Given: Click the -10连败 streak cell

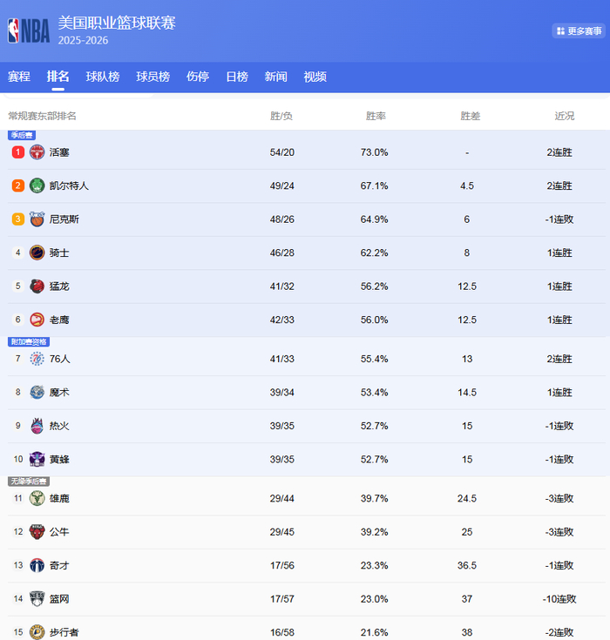Looking at the screenshot, I should [x=559, y=599].
